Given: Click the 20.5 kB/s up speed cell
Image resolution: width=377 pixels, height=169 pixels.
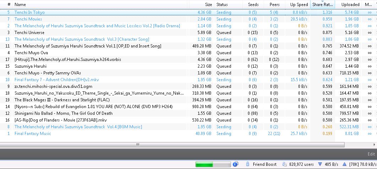Looking at the screenshot, I should click(299, 19).
